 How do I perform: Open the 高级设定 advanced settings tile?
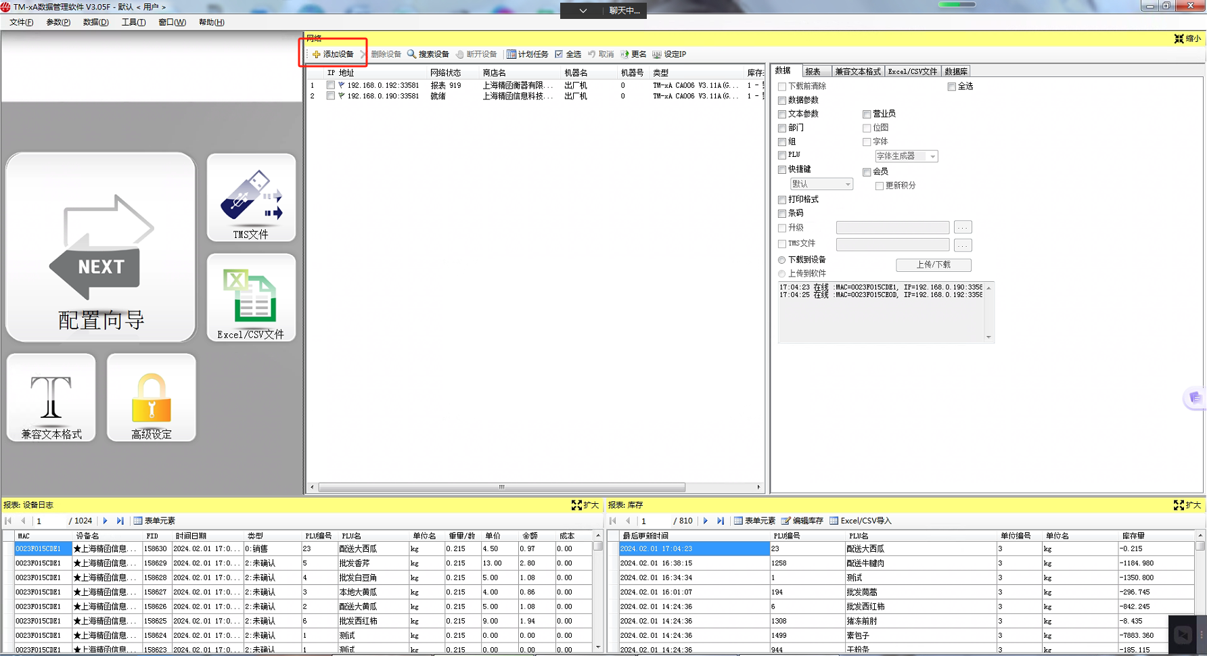click(152, 398)
